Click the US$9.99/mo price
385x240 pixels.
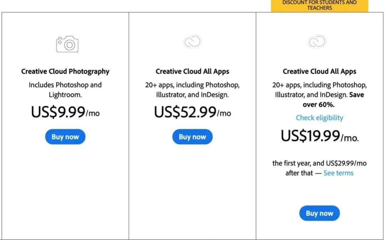pos(65,112)
